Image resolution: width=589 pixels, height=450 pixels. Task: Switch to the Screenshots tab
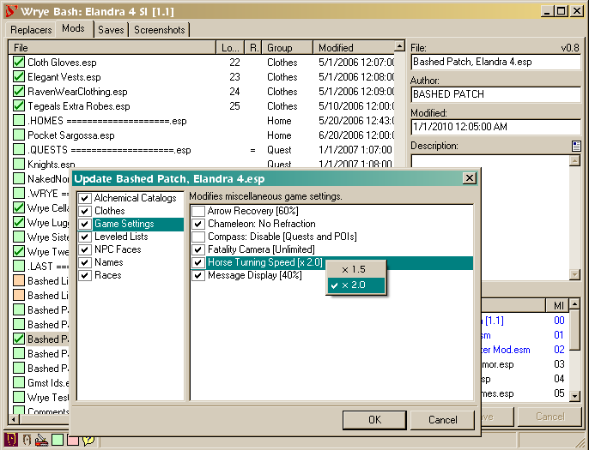point(160,30)
